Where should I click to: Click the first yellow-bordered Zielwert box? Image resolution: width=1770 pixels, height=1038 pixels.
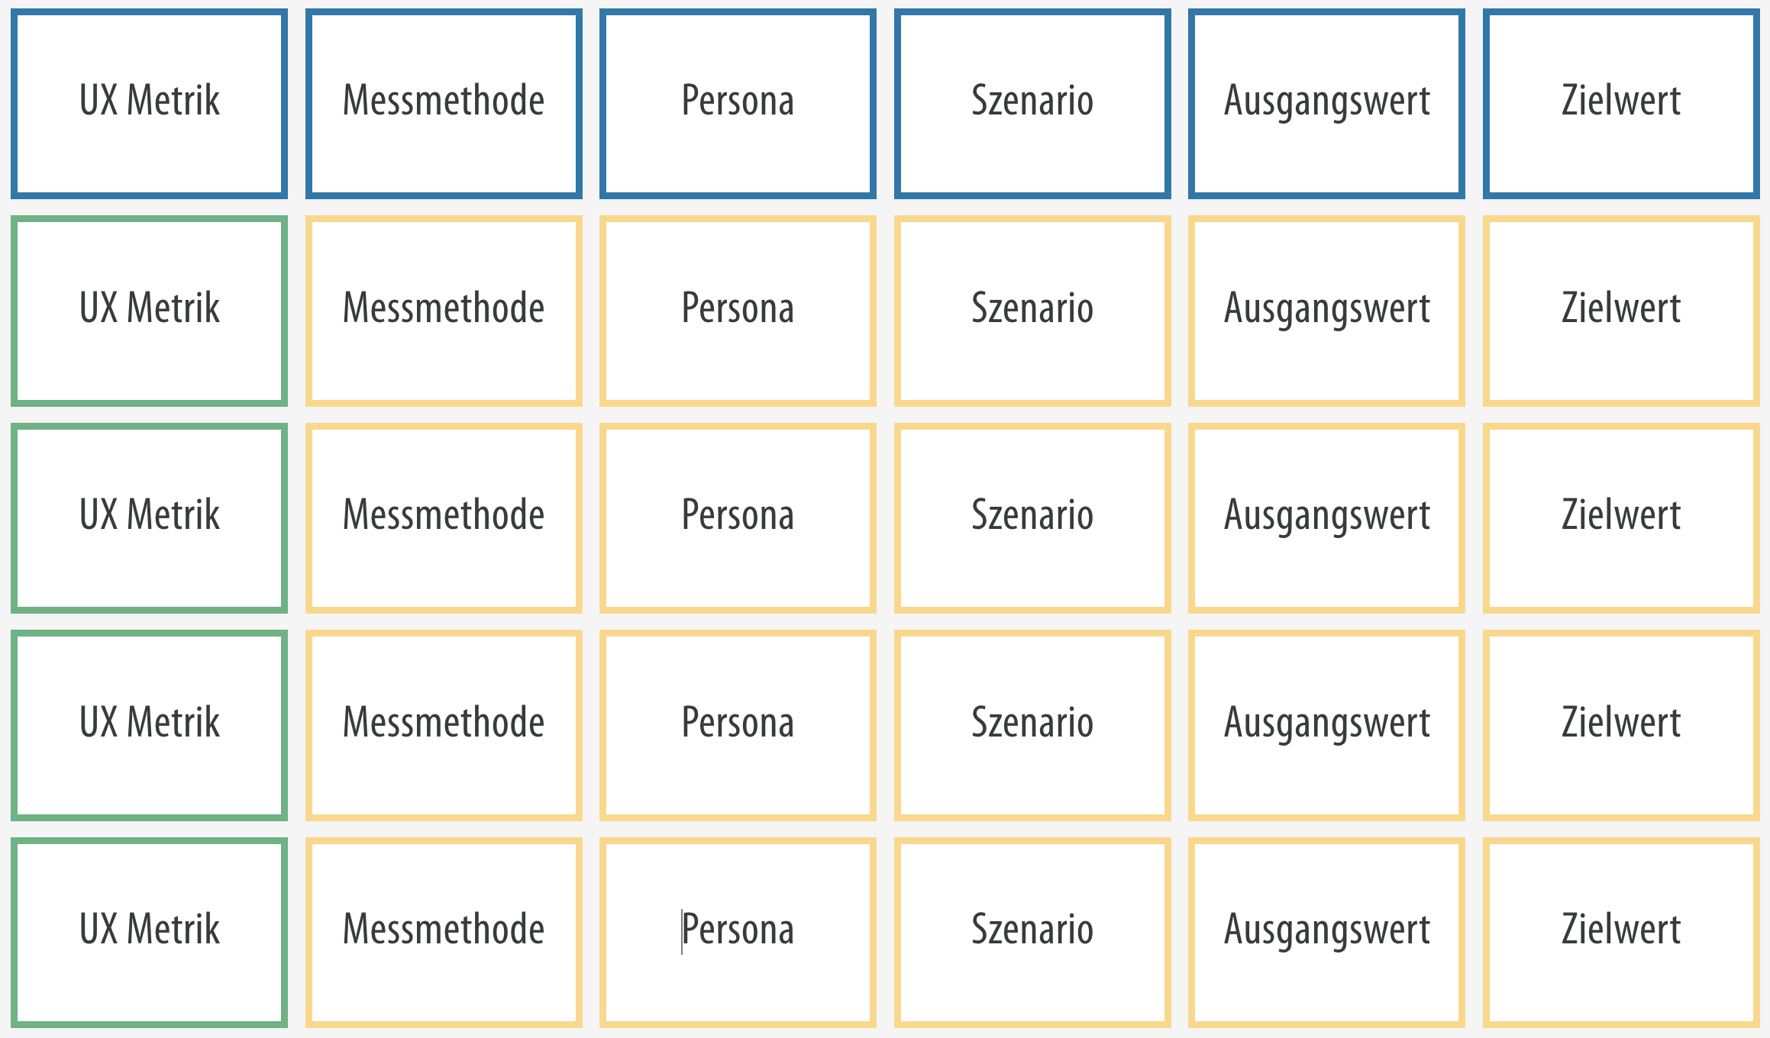[x=1621, y=311]
